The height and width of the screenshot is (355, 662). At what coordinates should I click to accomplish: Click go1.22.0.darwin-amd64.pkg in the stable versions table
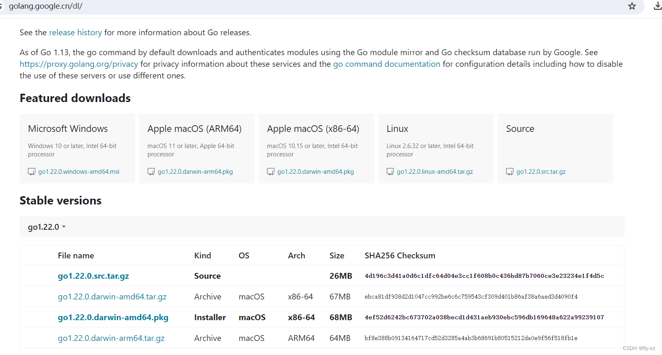click(113, 317)
